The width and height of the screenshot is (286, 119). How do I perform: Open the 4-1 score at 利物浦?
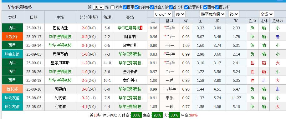(84, 107)
